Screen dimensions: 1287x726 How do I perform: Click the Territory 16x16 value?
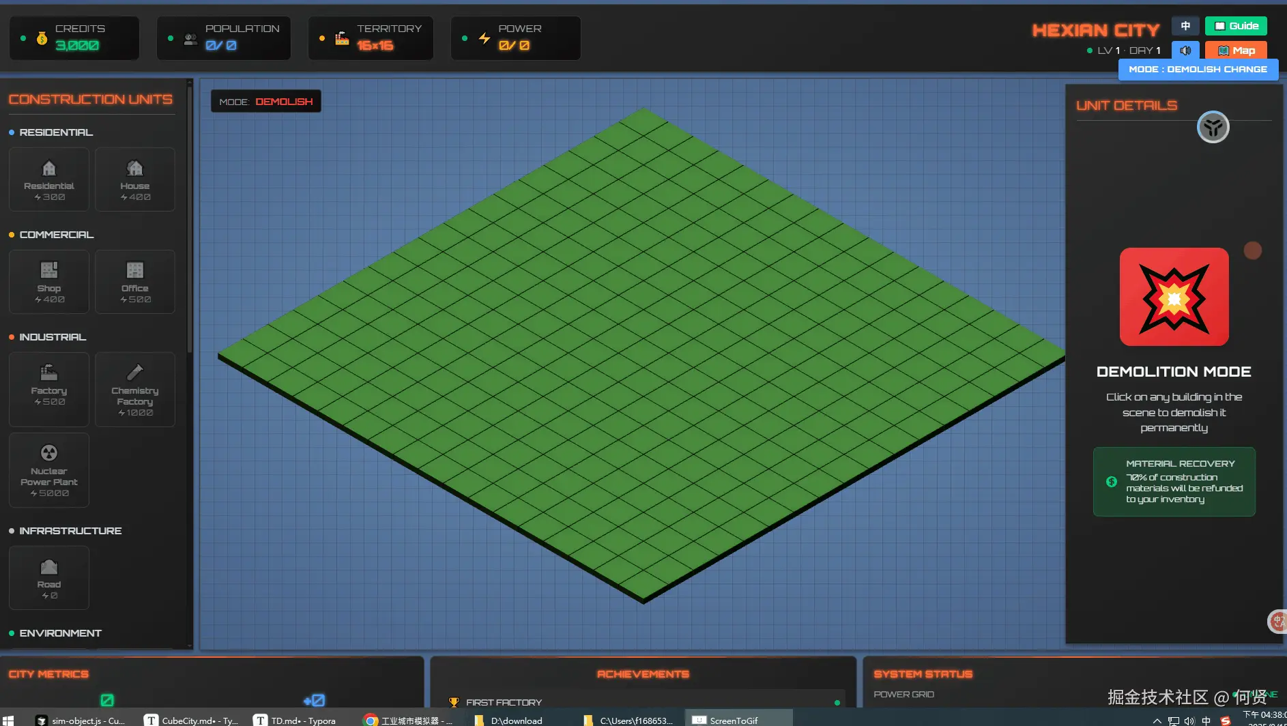(375, 46)
